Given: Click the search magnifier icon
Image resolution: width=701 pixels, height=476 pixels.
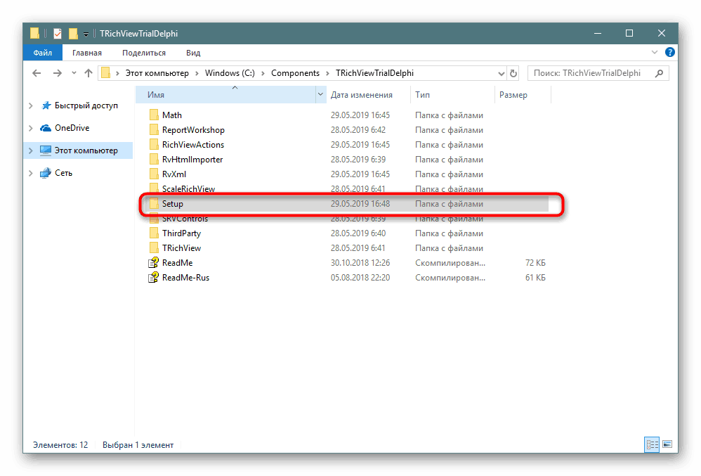Looking at the screenshot, I should pos(659,73).
